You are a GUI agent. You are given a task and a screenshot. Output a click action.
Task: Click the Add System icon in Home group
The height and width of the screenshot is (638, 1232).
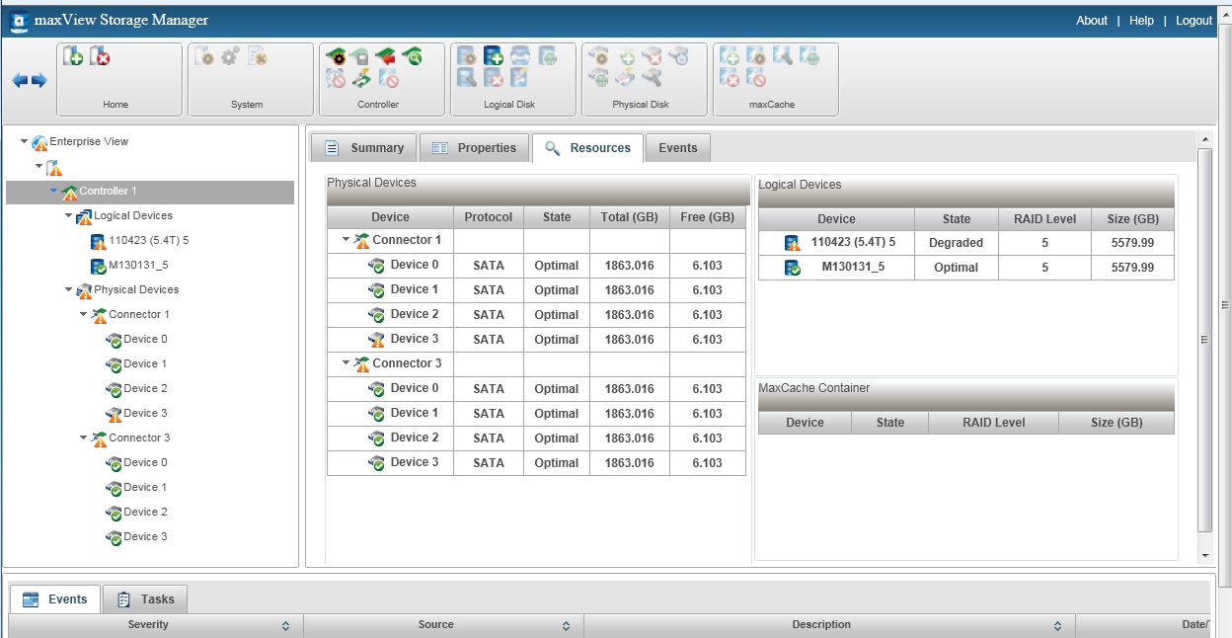[73, 57]
